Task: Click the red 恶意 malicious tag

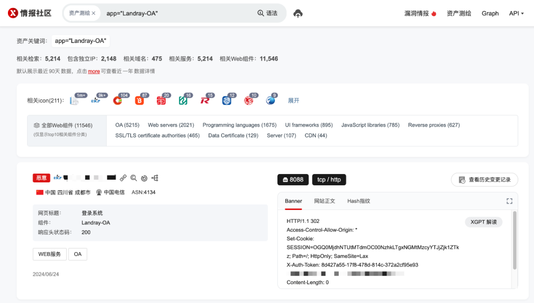Action: pos(42,178)
